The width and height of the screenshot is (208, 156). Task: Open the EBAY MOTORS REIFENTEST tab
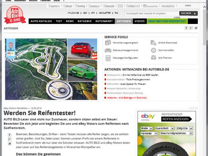pyautogui.click(x=167, y=21)
